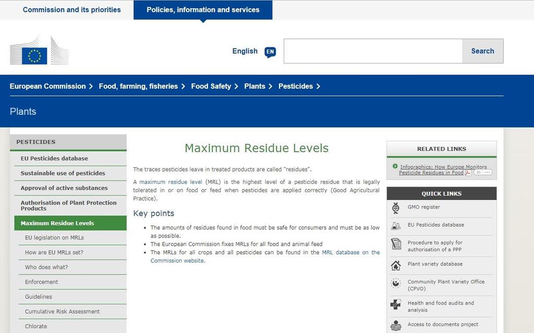Click the European Commission logo
This screenshot has width=534, height=333.
39,51
